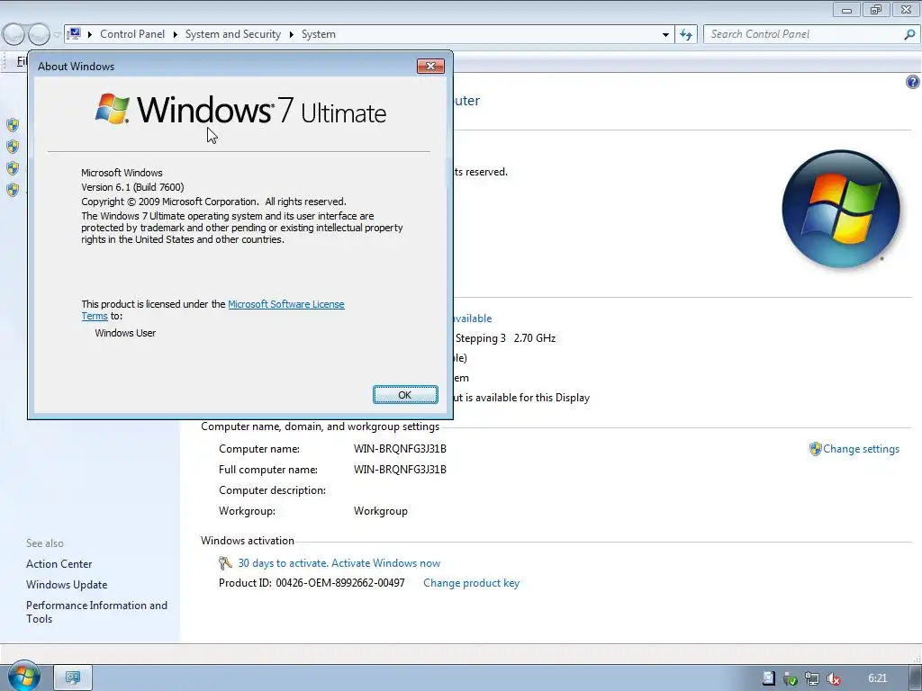The width and height of the screenshot is (922, 691).
Task: Click the 6:21 taskbar clock
Action: coord(877,678)
